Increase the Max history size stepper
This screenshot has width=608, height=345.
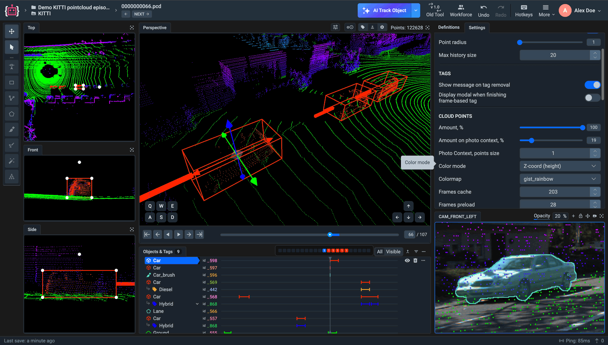click(595, 53)
